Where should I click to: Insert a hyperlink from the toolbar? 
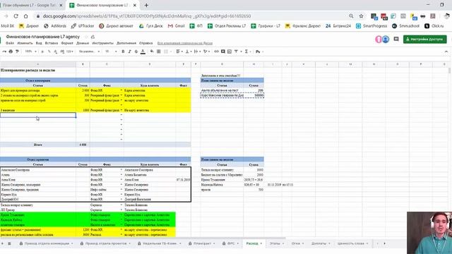coord(216,52)
